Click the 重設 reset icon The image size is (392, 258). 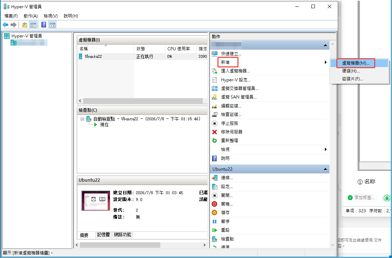click(x=215, y=230)
